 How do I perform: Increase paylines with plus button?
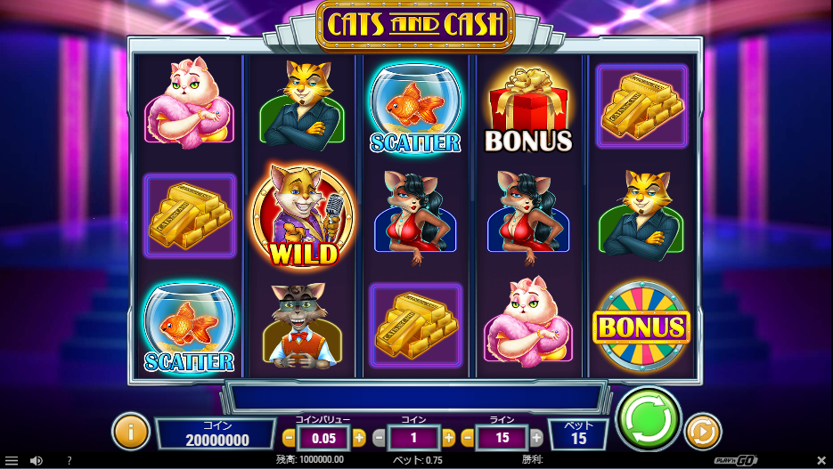[x=536, y=438]
